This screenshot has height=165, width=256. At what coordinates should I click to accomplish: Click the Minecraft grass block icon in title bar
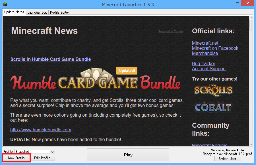pyautogui.click(x=5, y=4)
